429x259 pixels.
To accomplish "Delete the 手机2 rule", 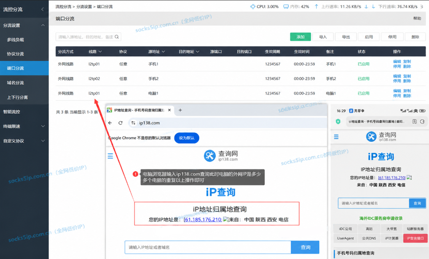I will [x=407, y=81].
